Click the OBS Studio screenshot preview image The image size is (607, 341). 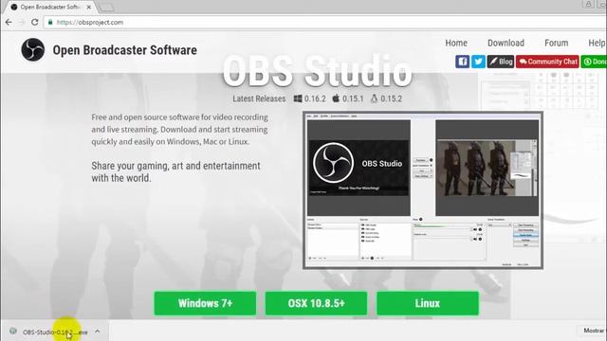[x=423, y=190]
